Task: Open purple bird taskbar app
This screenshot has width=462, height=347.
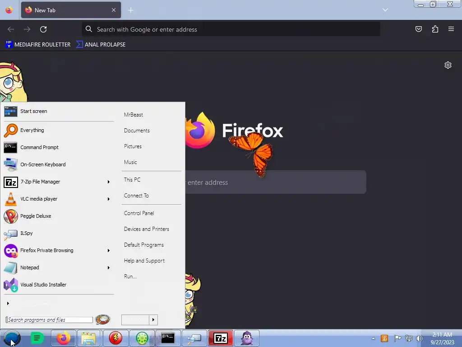Action: 247,338
